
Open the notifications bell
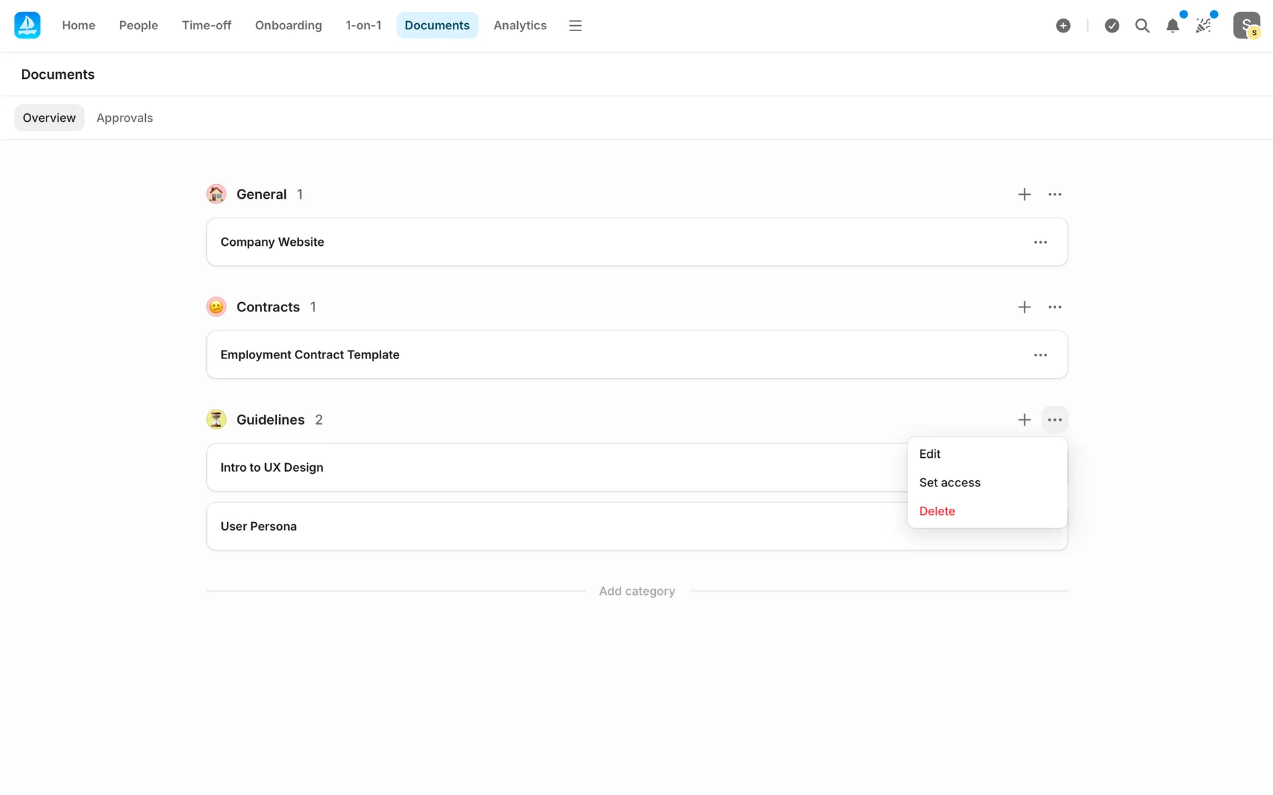coord(1172,25)
